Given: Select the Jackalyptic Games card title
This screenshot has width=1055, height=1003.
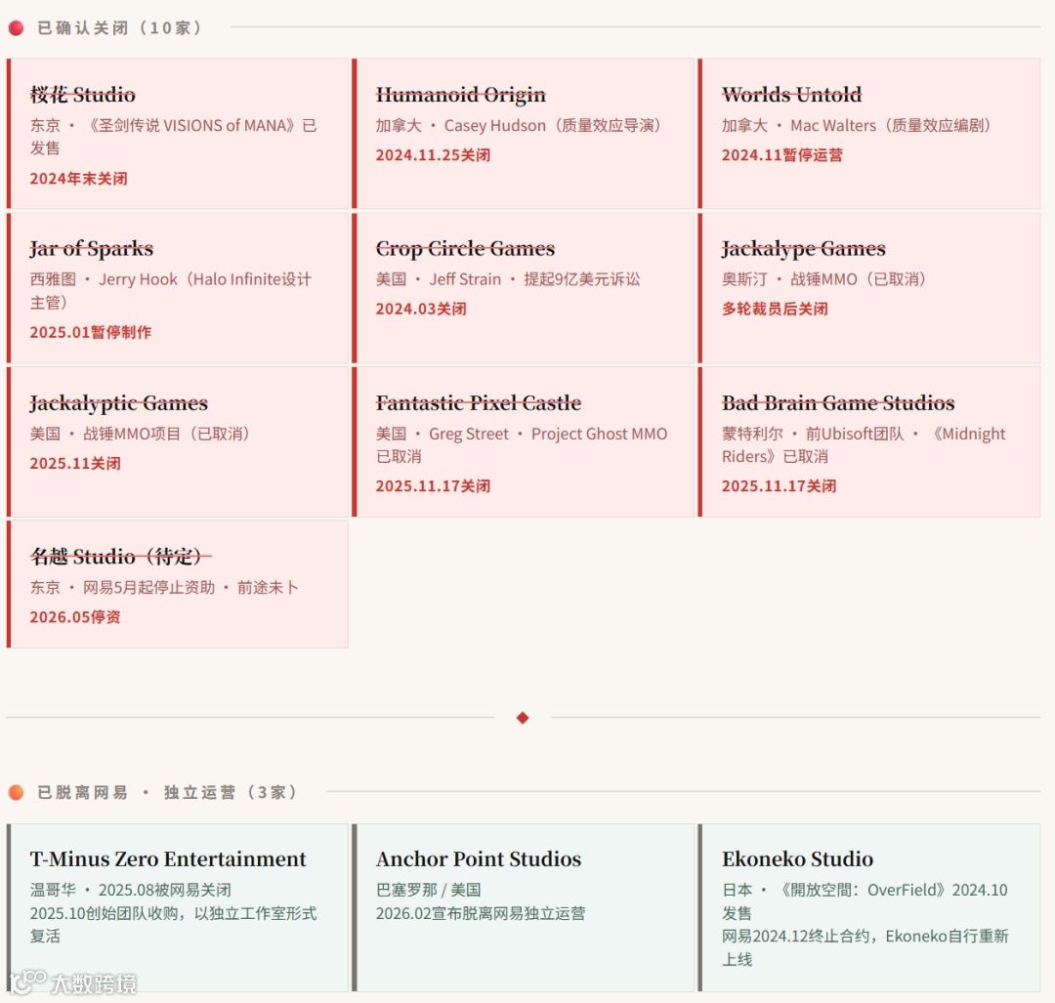Looking at the screenshot, I should coord(119,403).
